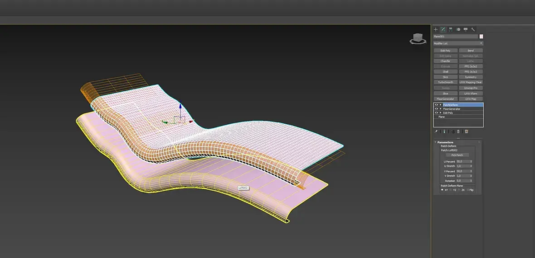
Task: Click the Pin Stack icon
Action: click(x=436, y=131)
